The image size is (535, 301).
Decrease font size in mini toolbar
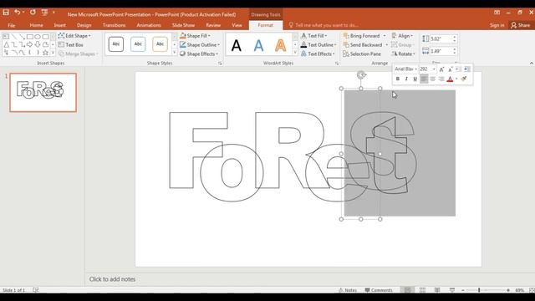tap(450, 69)
